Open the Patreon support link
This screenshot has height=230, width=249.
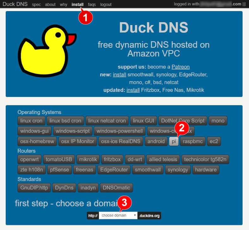[x=180, y=67]
